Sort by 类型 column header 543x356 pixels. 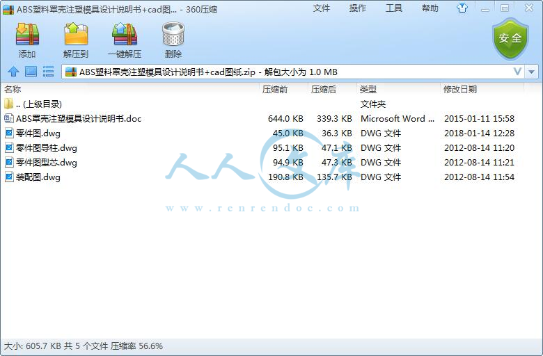click(x=368, y=89)
